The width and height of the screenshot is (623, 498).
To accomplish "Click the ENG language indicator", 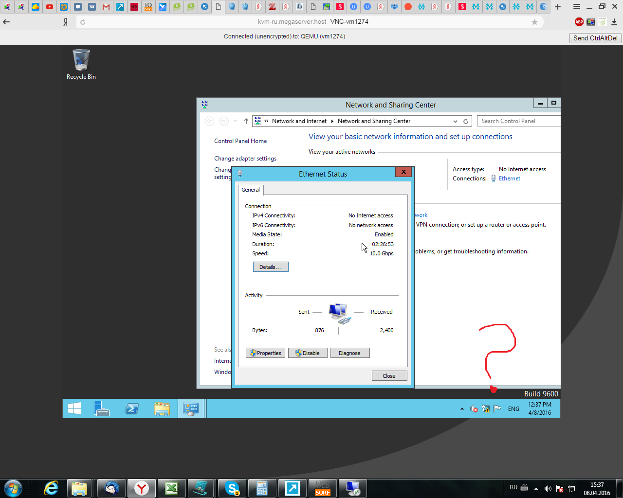I will [513, 409].
